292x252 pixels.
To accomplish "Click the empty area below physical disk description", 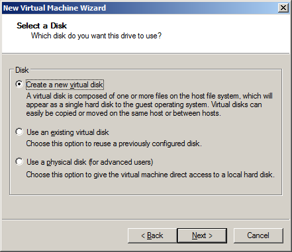I will tap(146, 187).
